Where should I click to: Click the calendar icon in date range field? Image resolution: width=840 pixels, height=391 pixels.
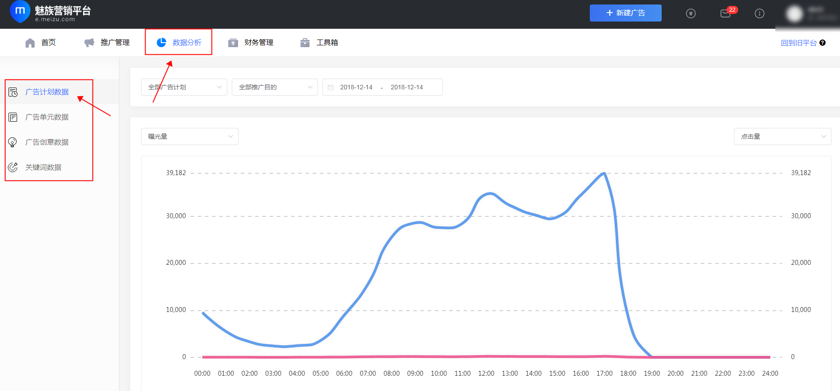click(x=331, y=88)
